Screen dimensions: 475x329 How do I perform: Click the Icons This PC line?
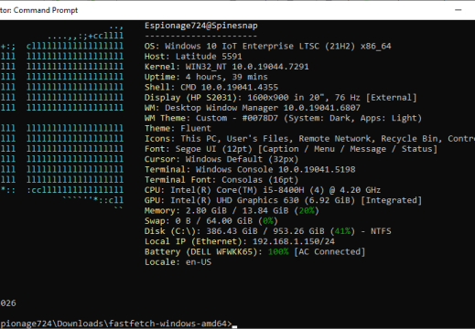coord(309,139)
